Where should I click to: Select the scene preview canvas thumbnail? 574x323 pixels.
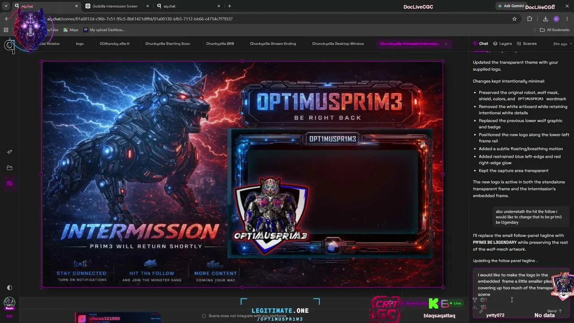[x=242, y=175]
